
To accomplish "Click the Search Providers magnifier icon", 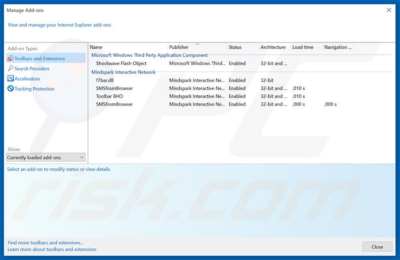I will click(x=11, y=68).
